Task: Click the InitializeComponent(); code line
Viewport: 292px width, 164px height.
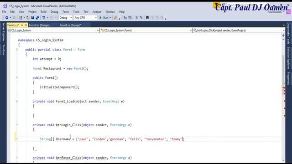Action: pos(60,87)
